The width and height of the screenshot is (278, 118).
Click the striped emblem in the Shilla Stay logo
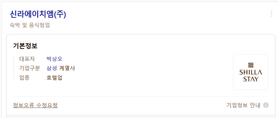pyautogui.click(x=251, y=65)
